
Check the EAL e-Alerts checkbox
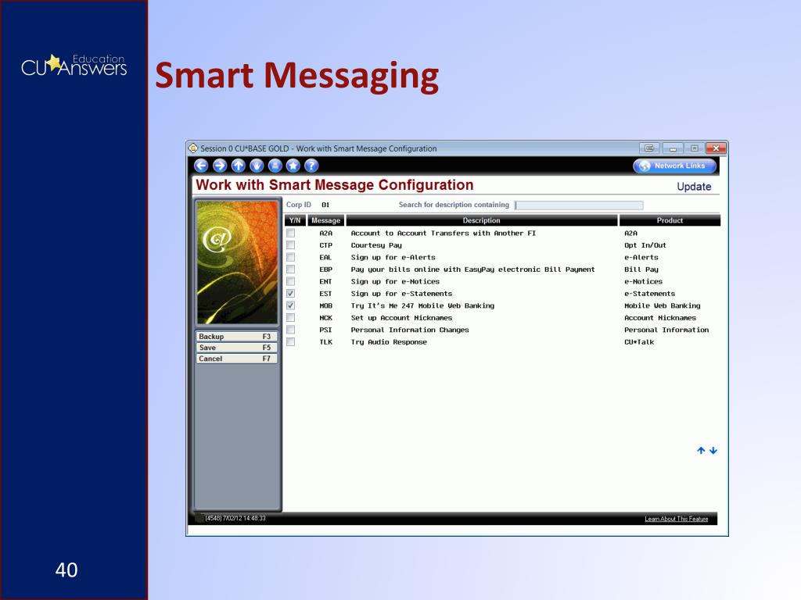[x=291, y=257]
